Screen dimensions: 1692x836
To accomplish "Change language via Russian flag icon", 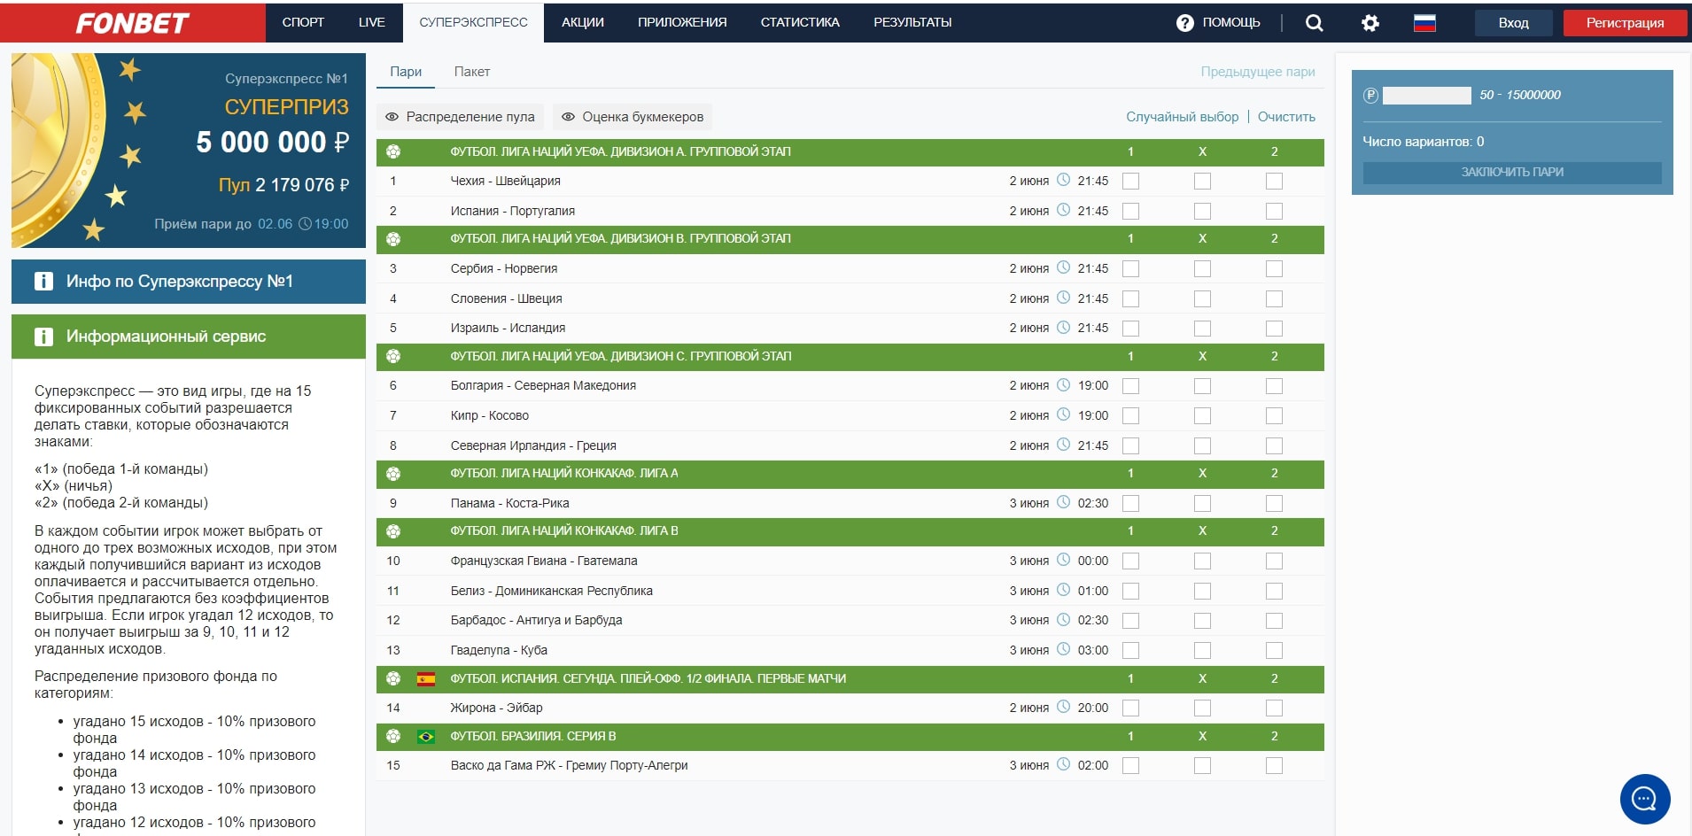I will (x=1424, y=23).
